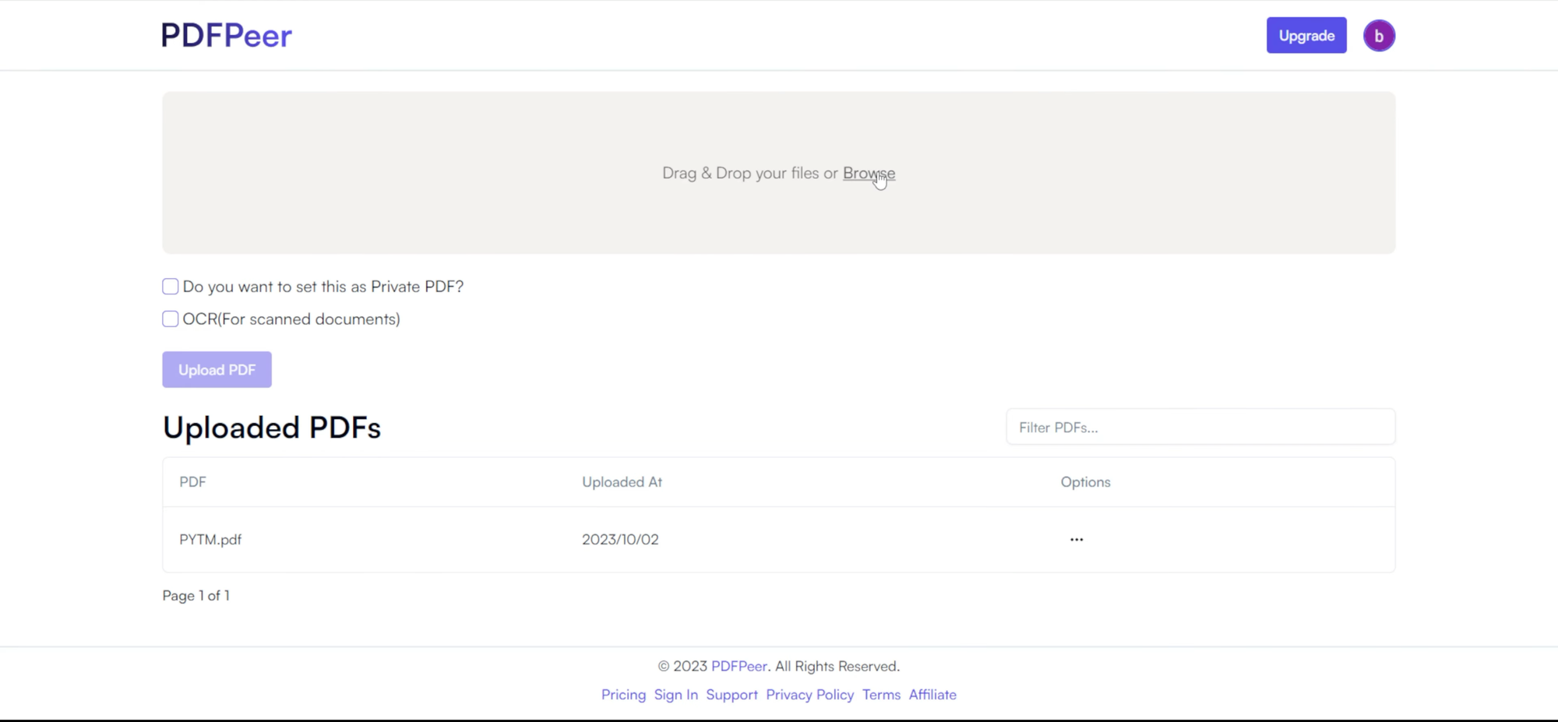Toggle the OCR for scanned documents checkbox
Viewport: 1558px width, 722px height.
(x=171, y=319)
